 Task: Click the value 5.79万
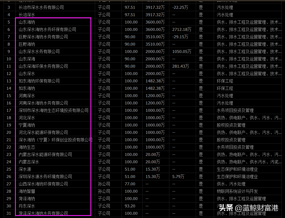(x=178, y=177)
